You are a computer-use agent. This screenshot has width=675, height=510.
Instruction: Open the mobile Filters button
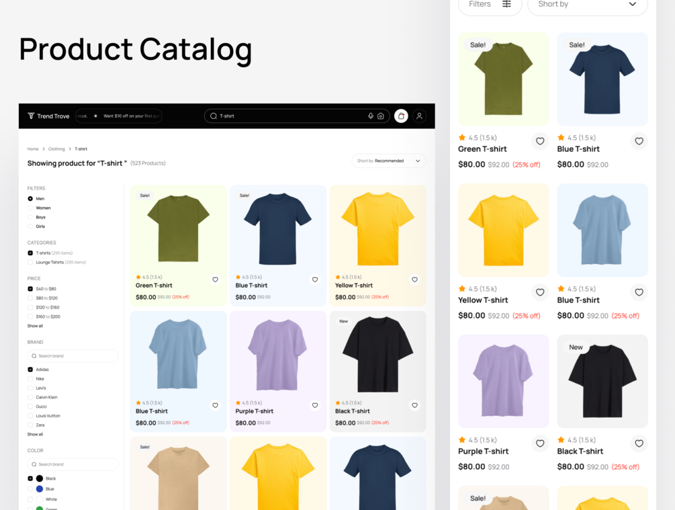(x=490, y=4)
